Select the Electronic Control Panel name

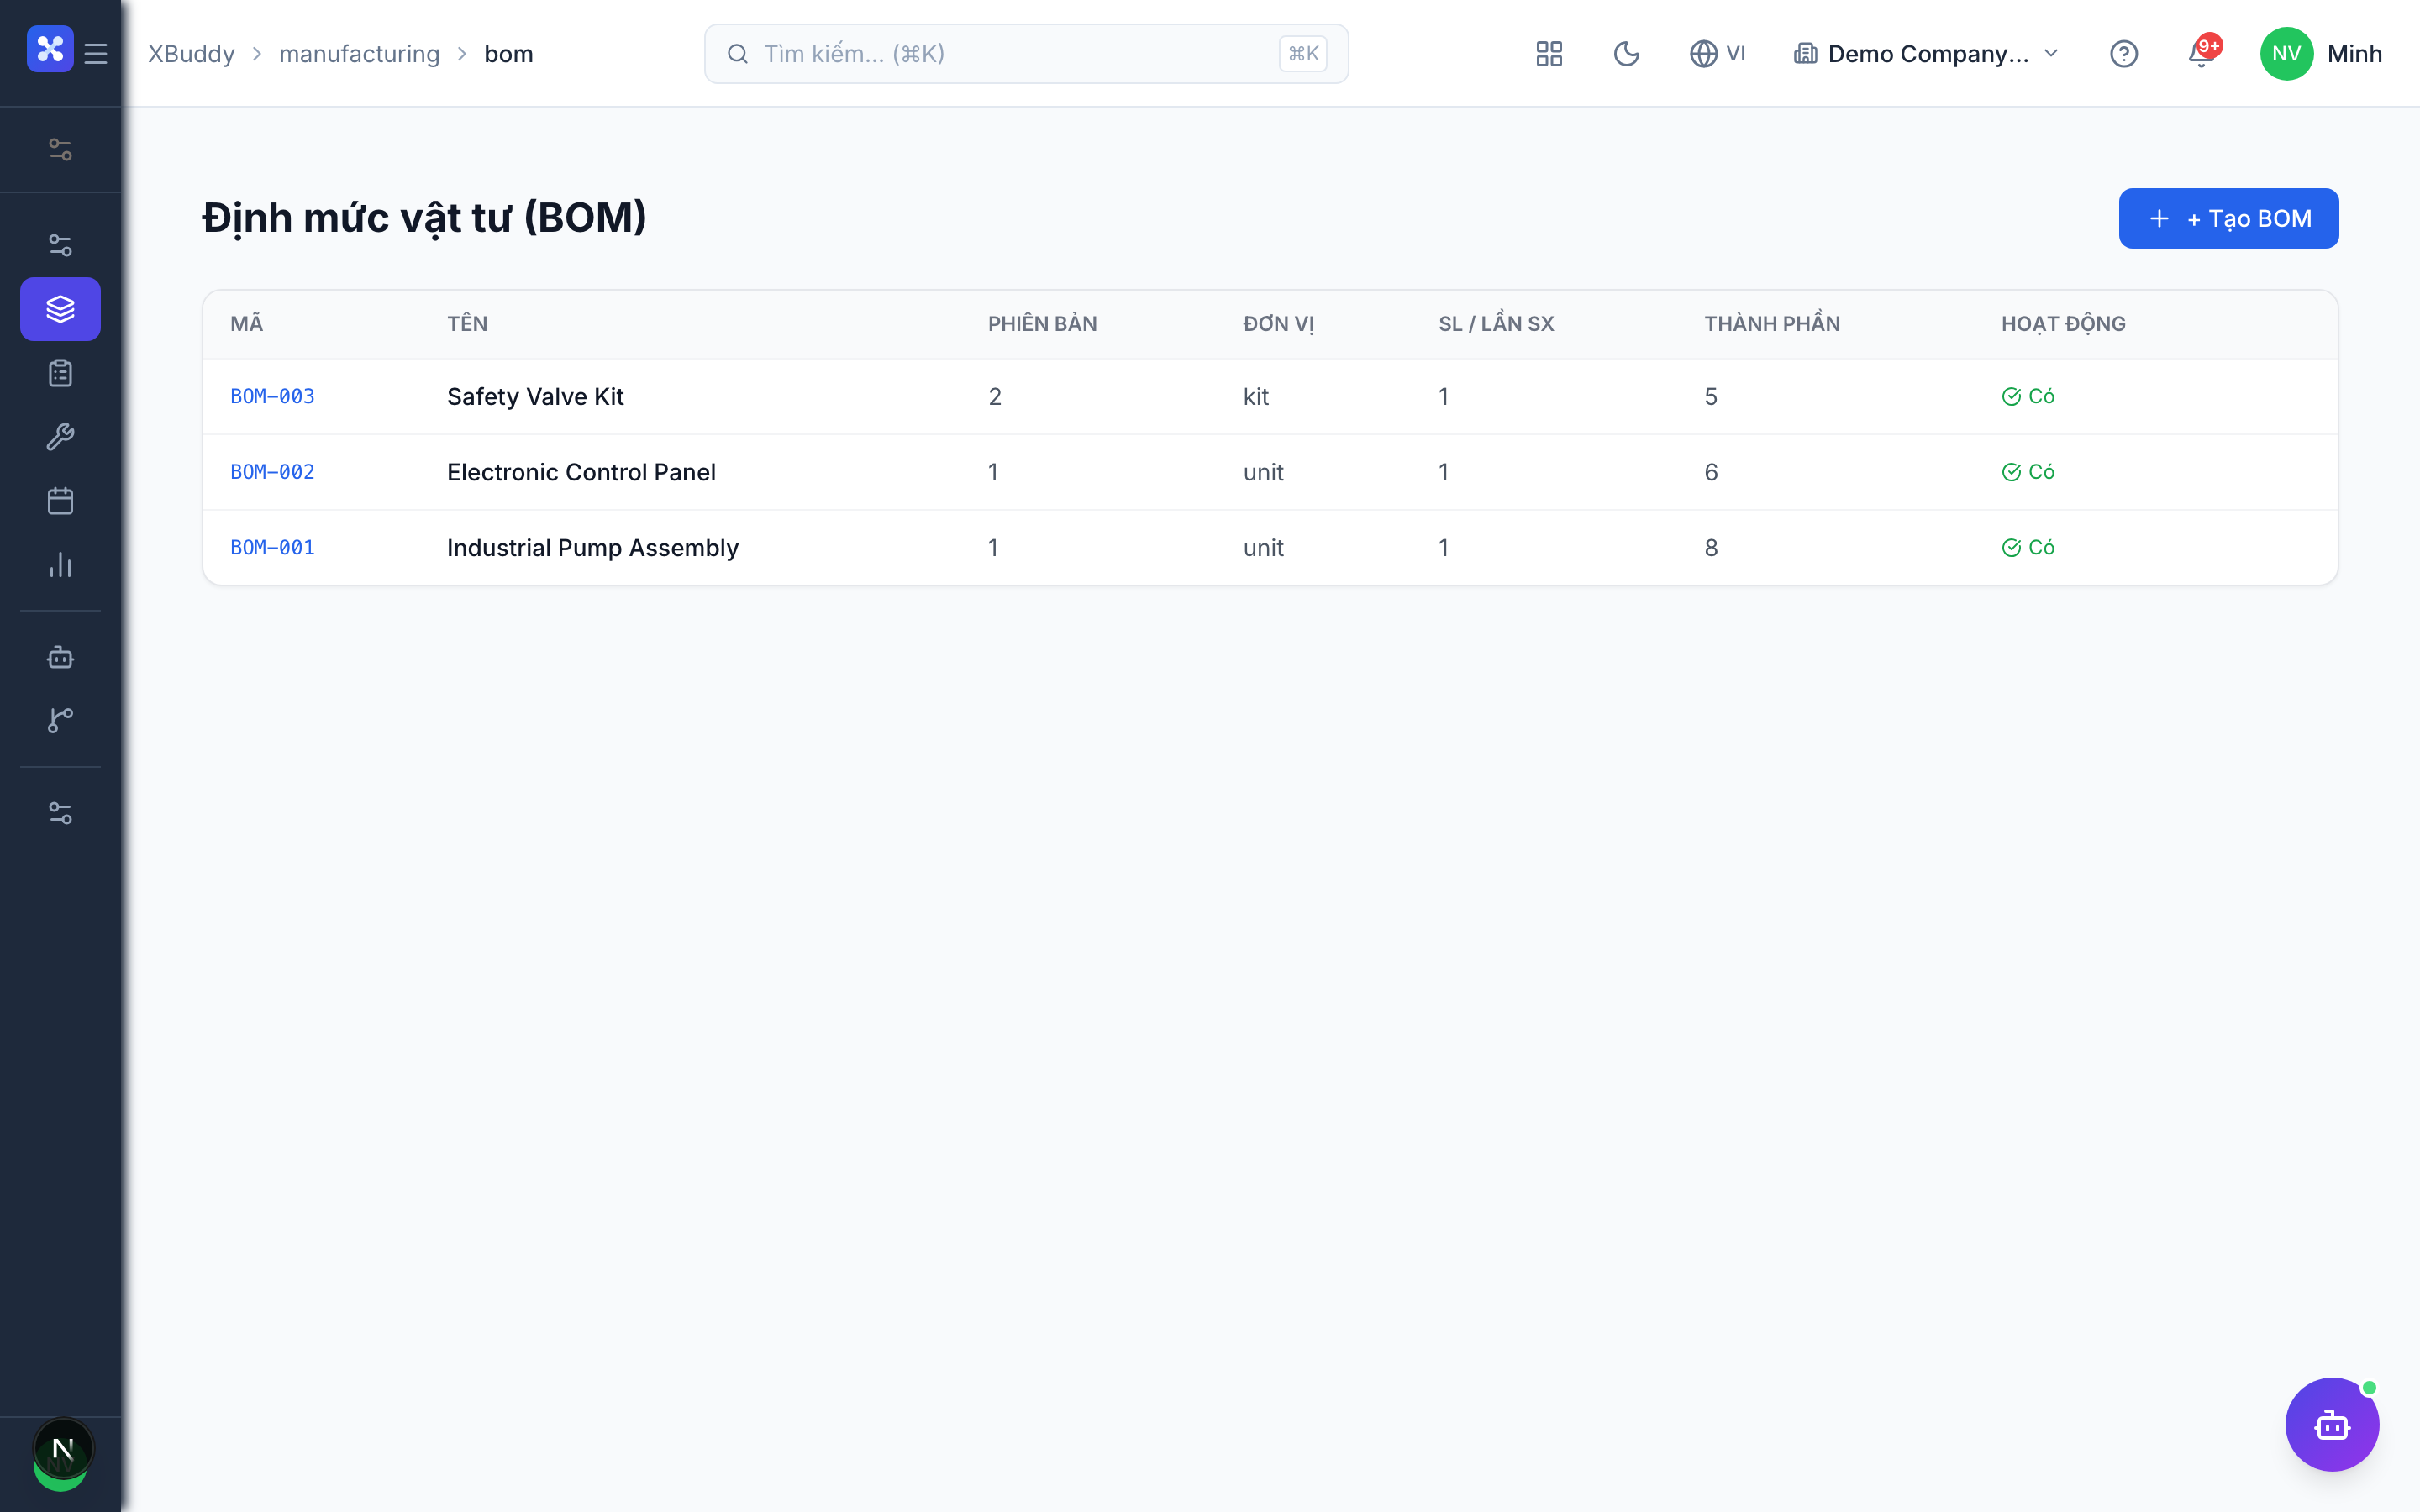coord(581,472)
